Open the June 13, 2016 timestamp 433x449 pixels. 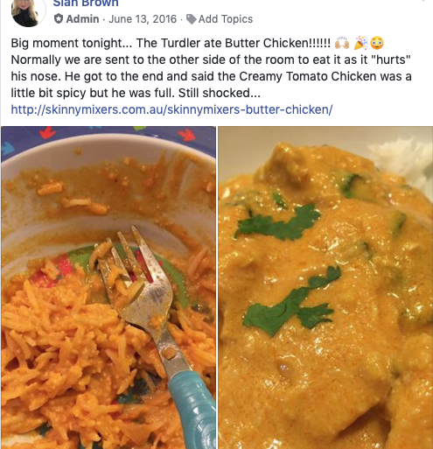pos(143,19)
